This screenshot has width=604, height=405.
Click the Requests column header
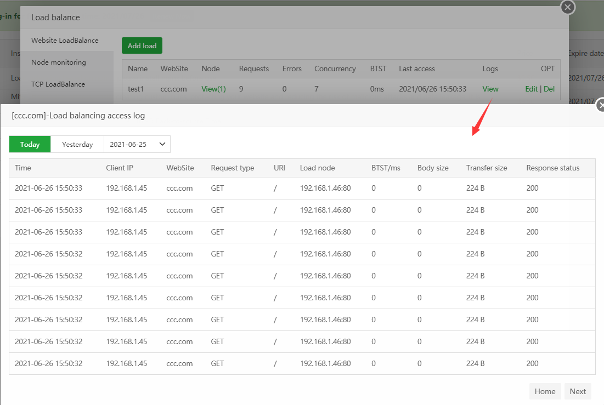point(254,69)
